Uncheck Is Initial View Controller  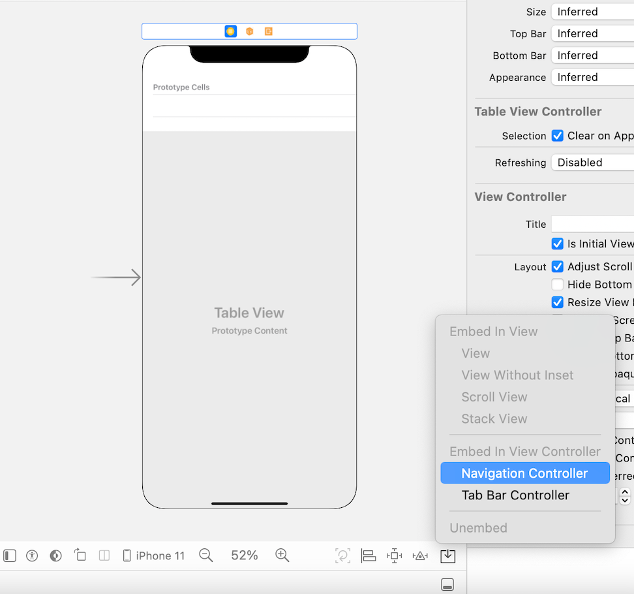coord(558,243)
